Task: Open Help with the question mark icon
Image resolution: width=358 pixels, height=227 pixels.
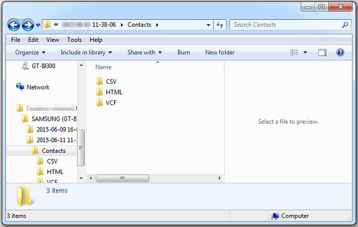Action: (340, 53)
